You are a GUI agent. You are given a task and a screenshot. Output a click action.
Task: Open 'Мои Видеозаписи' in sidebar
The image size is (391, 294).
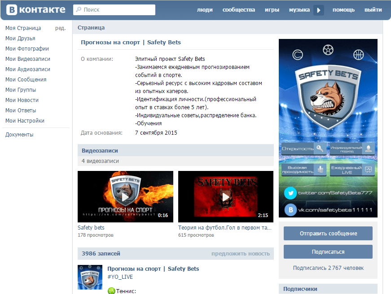tap(28, 59)
